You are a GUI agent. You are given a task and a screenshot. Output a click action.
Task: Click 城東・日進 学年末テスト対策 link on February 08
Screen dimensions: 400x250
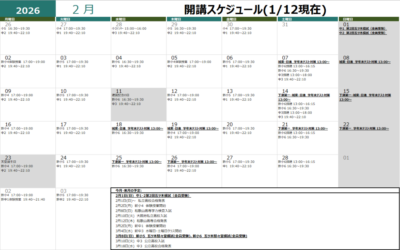[x=364, y=62]
